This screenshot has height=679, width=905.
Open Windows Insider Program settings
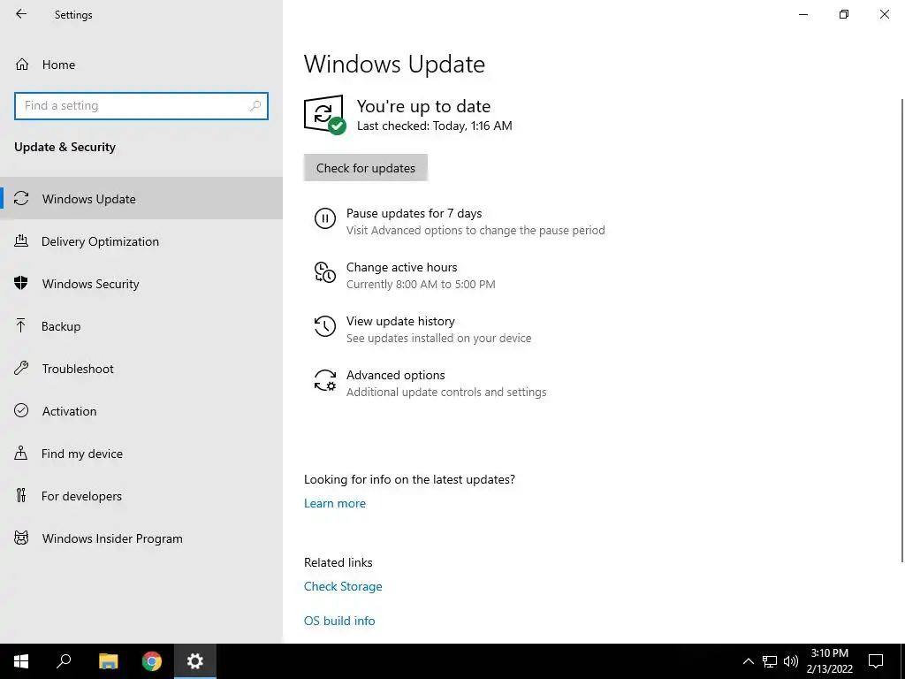(x=141, y=538)
